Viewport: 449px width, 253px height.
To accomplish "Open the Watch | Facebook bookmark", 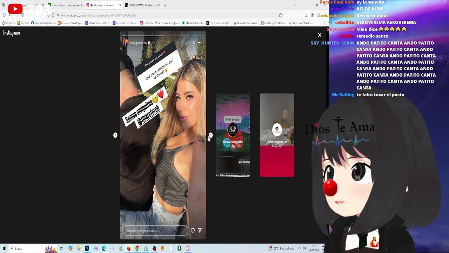I will coord(43,23).
